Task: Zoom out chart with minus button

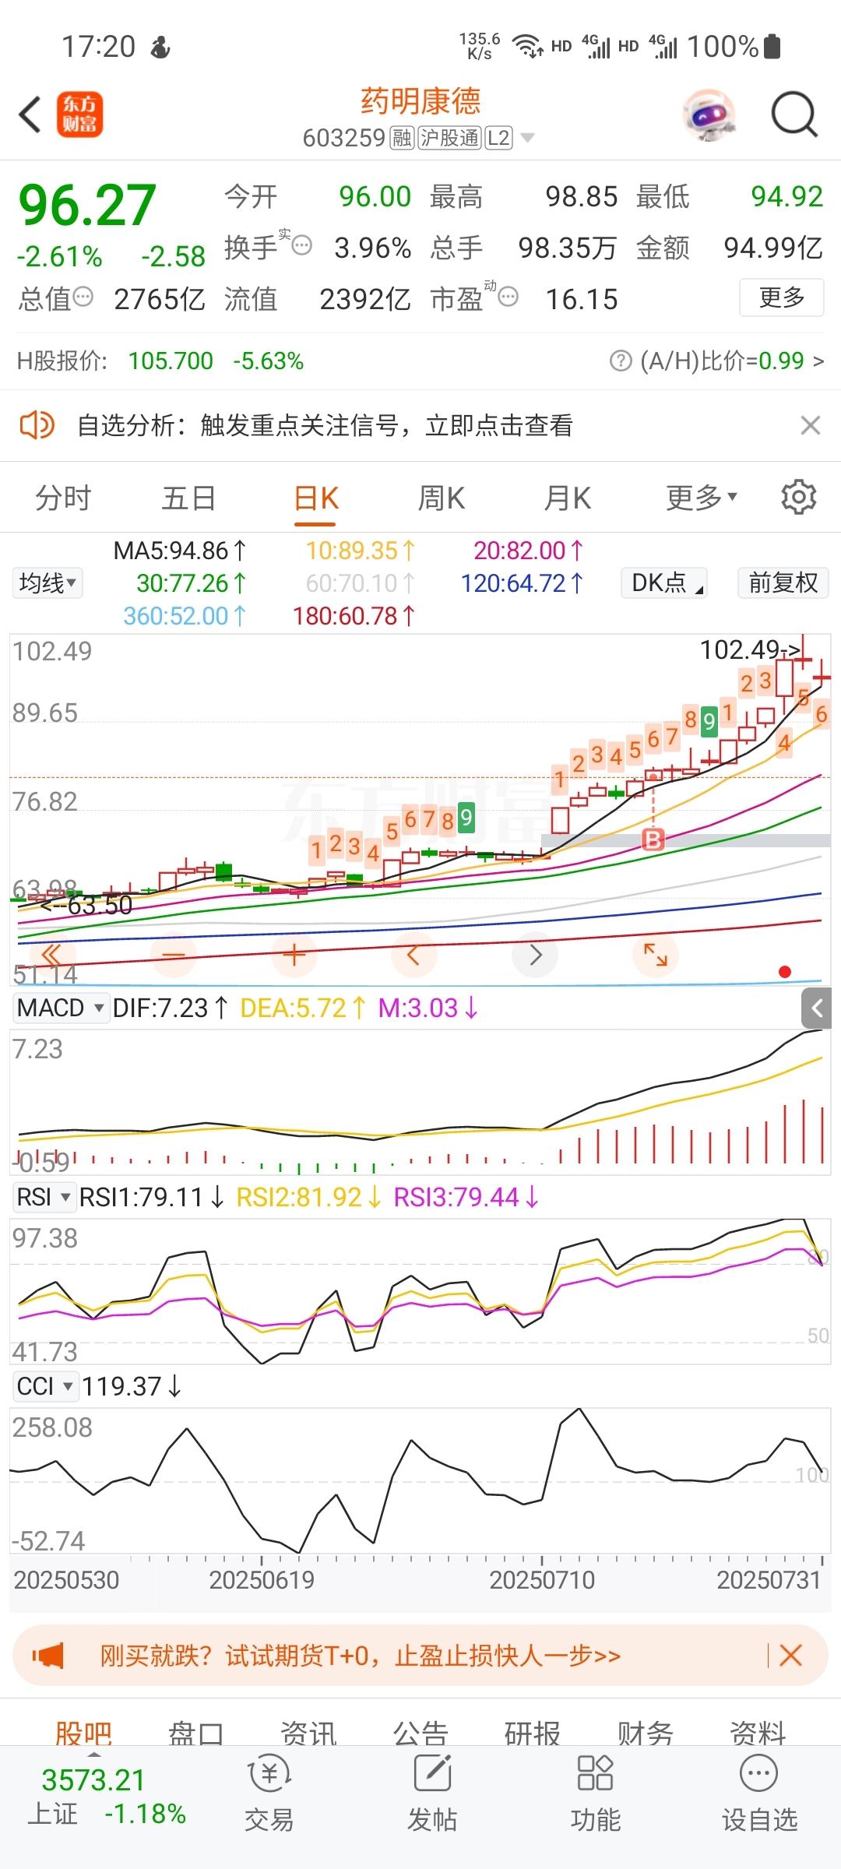Action: (x=173, y=955)
